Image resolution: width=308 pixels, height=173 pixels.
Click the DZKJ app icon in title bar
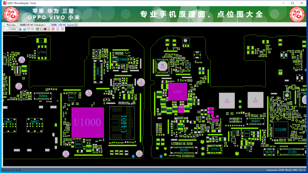pyautogui.click(x=5, y=3)
